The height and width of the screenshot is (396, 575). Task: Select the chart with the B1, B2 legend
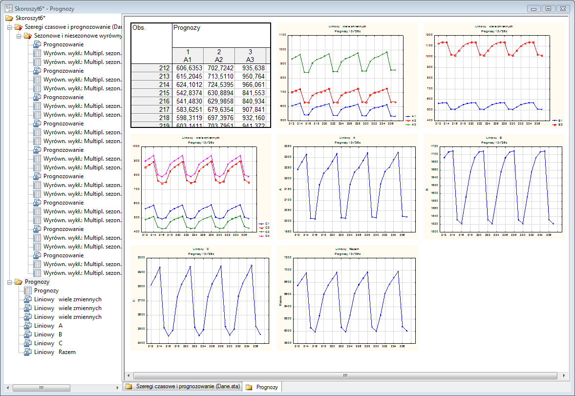(x=494, y=75)
